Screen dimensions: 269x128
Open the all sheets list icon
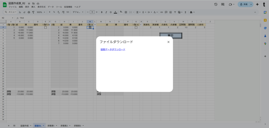click(14, 126)
